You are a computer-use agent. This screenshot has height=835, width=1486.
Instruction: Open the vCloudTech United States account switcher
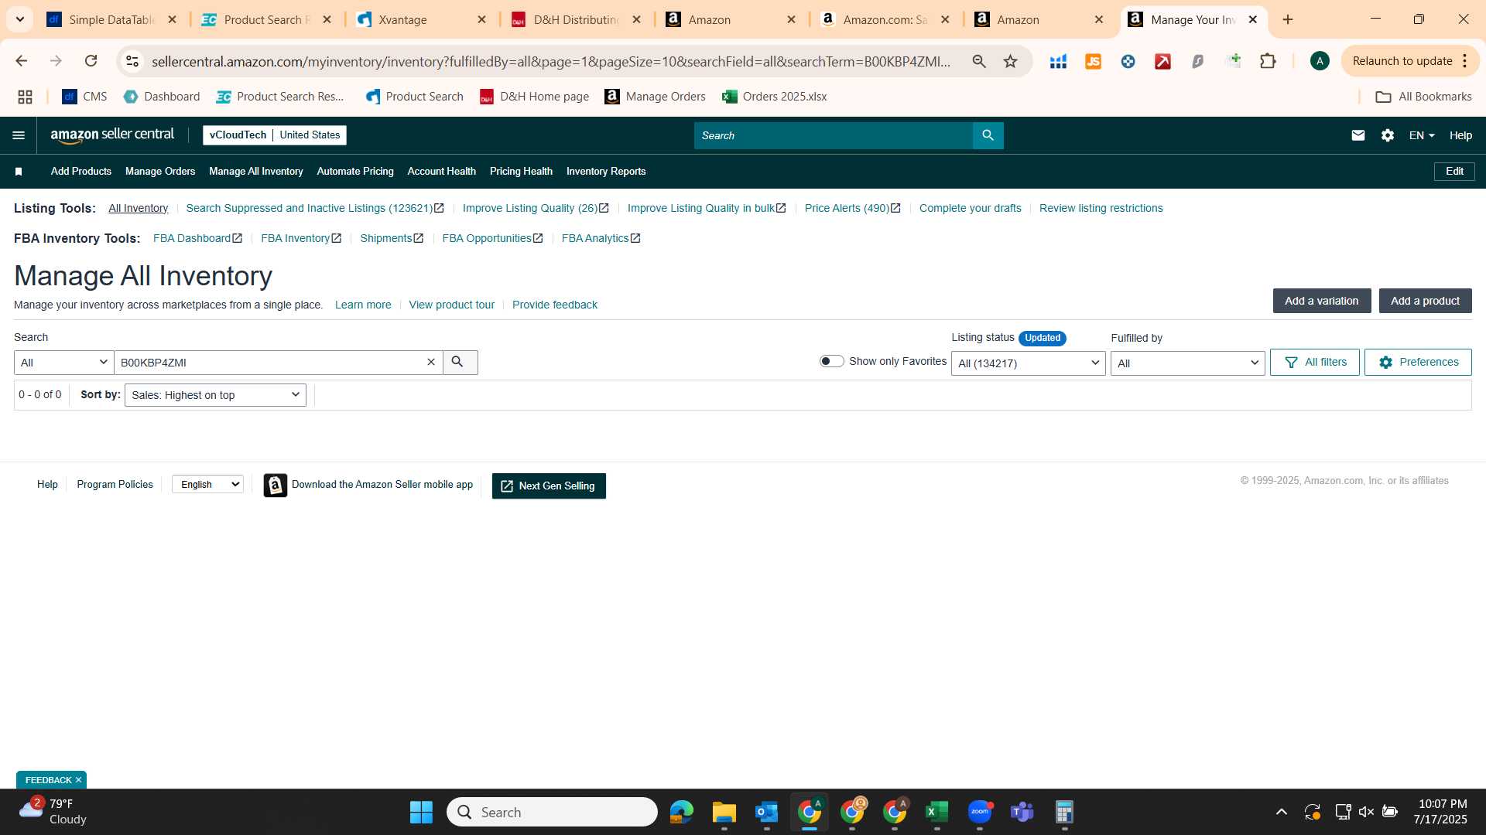pyautogui.click(x=275, y=135)
